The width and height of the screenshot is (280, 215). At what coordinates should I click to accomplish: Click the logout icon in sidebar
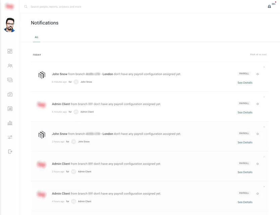10,151
